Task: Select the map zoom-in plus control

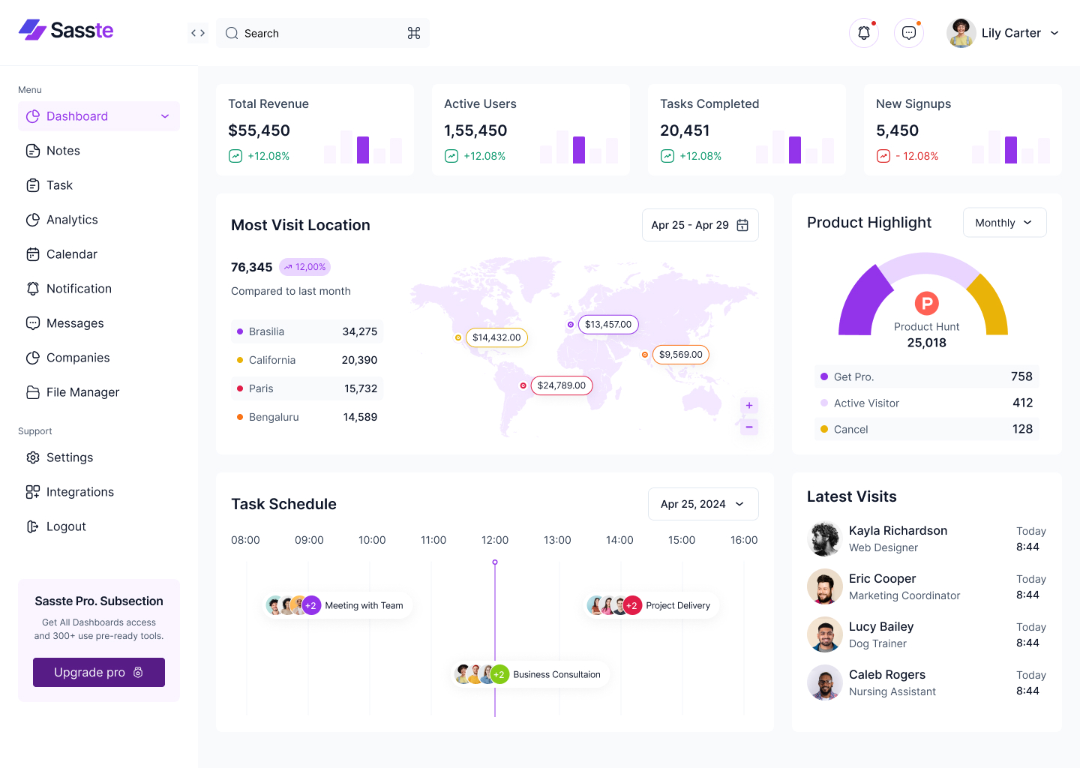Action: coord(748,405)
